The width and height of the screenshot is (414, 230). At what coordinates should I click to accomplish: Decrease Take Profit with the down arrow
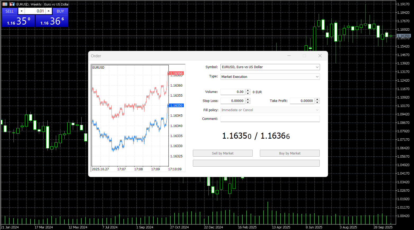tap(317, 102)
